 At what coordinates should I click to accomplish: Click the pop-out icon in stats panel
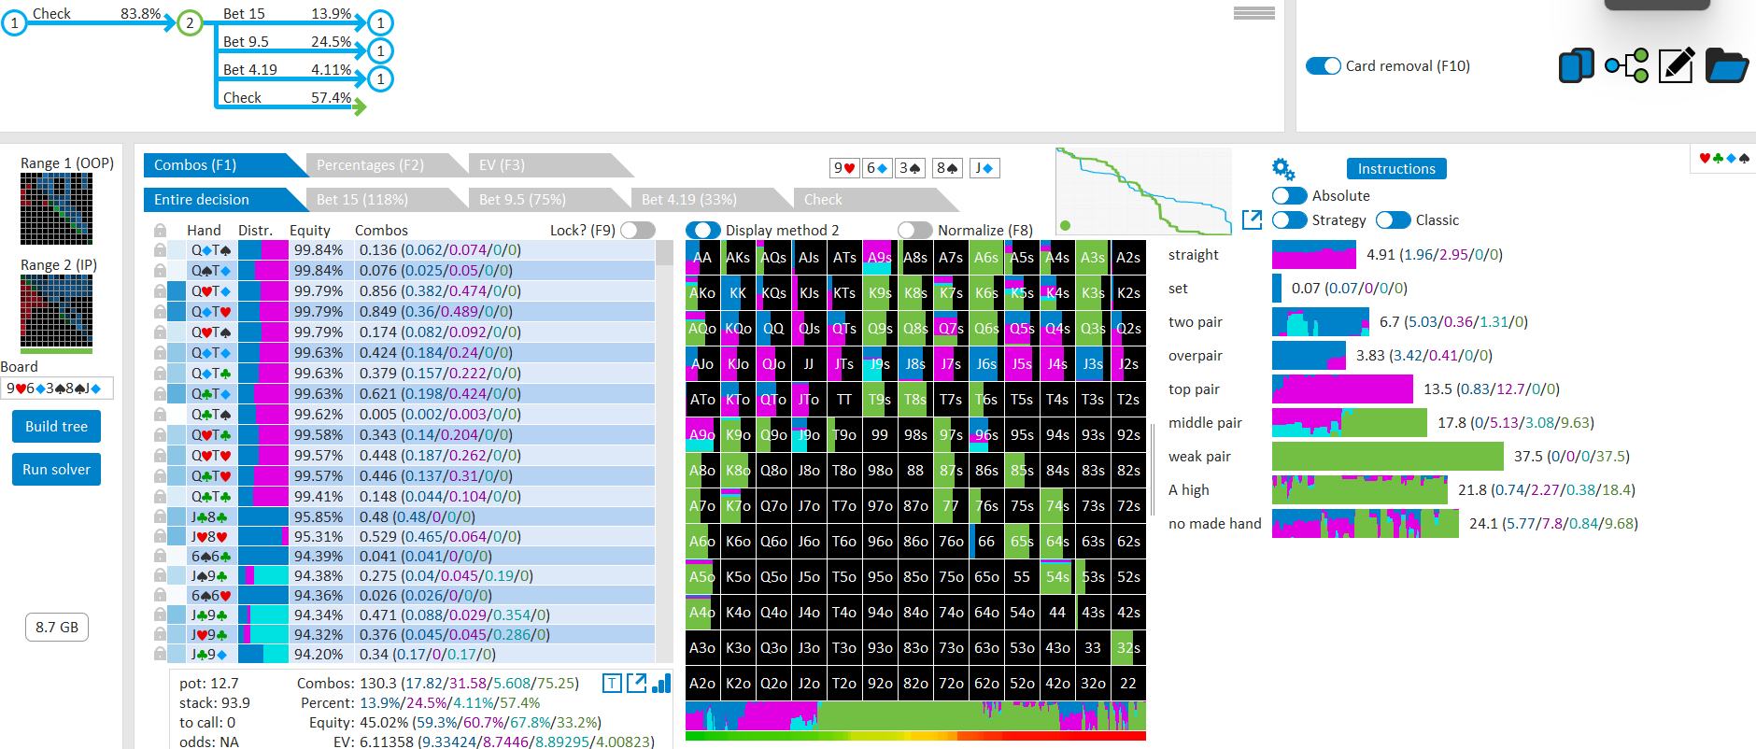click(x=636, y=684)
